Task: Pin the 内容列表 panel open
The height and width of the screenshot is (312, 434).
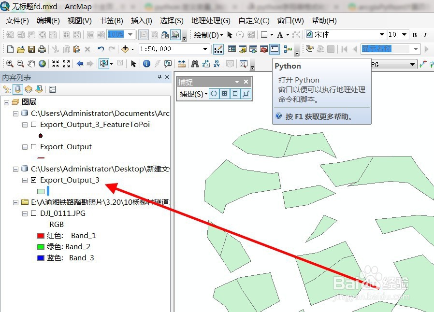Action: [x=159, y=77]
